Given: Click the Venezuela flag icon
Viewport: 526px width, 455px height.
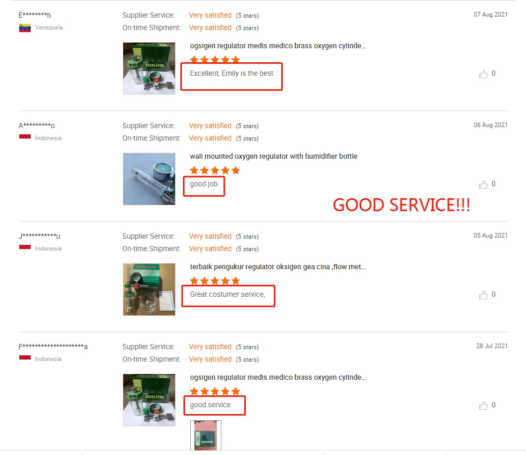Looking at the screenshot, I should (25, 28).
